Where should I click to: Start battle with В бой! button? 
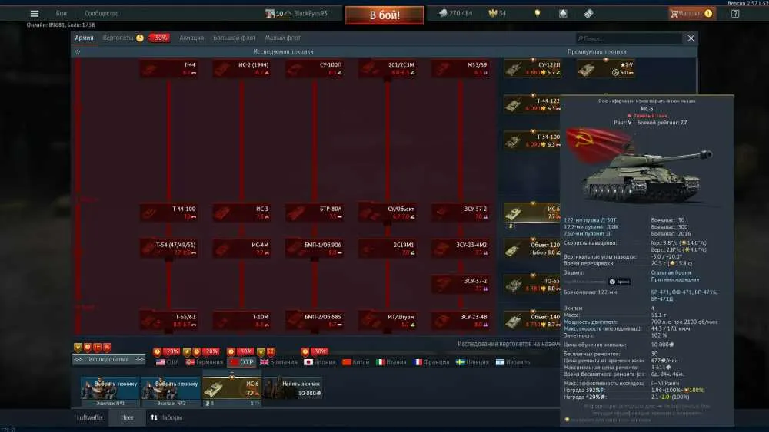[x=384, y=15]
